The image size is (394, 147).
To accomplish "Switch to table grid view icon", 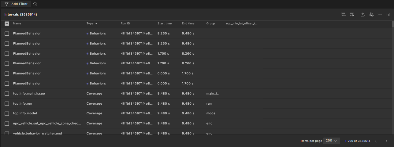I will (x=388, y=15).
